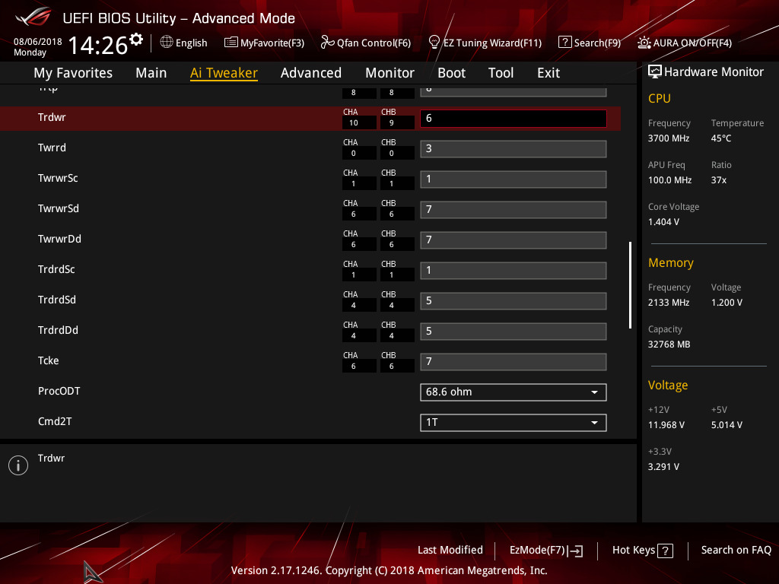Click the Qfan Control fan icon

pyautogui.click(x=327, y=43)
